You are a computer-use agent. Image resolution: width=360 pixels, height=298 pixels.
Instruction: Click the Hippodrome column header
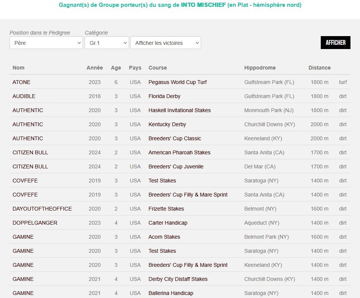260,68
